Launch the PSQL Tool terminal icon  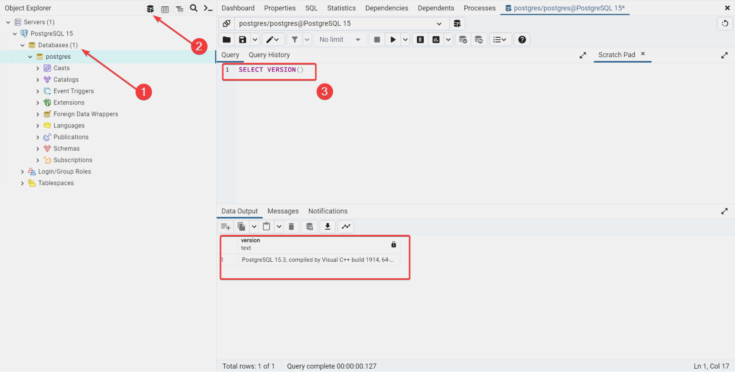click(x=208, y=8)
